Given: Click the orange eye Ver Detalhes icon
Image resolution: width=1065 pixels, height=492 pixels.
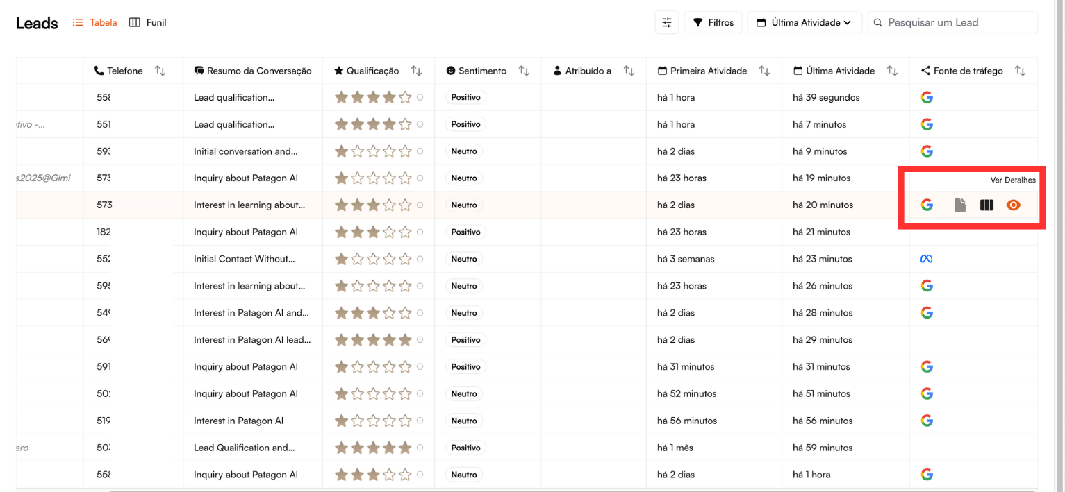Looking at the screenshot, I should [1013, 205].
